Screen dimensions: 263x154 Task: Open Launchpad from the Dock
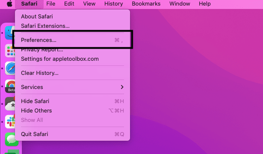tap(10, 50)
